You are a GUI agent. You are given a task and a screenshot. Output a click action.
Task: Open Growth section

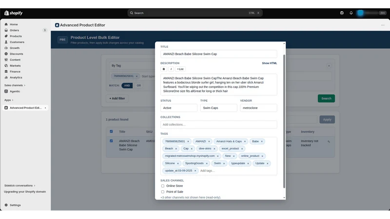pos(15,48)
